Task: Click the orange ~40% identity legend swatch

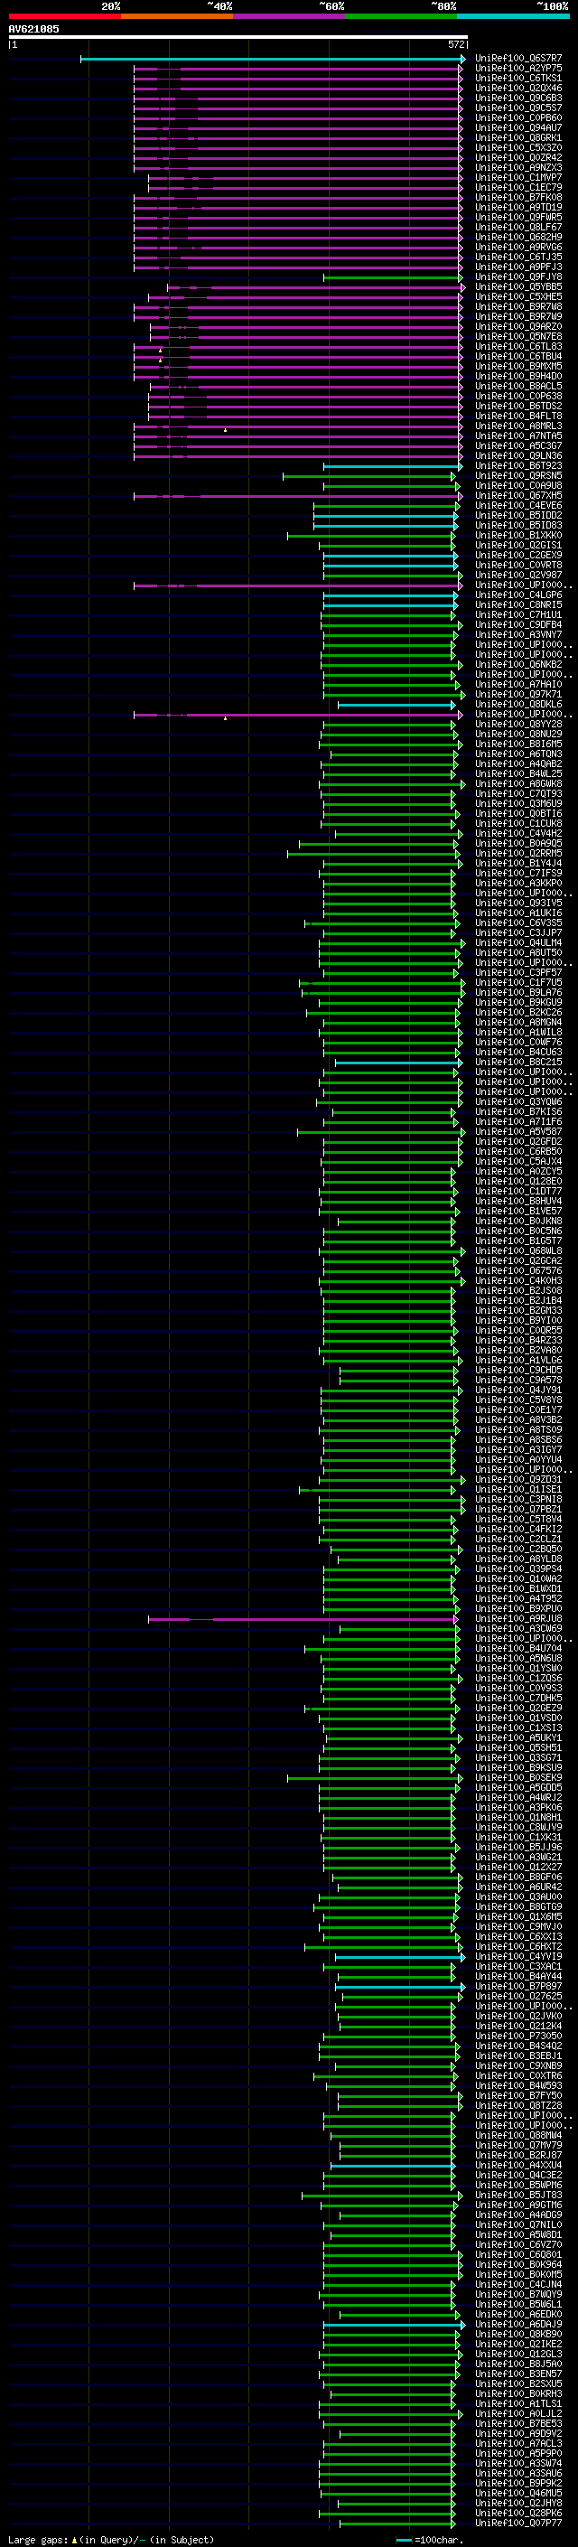Action: [177, 16]
